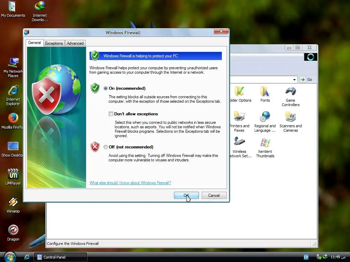This screenshot has height=262, width=350.
Task: Click the EN language indicator in tray
Action: (306, 257)
